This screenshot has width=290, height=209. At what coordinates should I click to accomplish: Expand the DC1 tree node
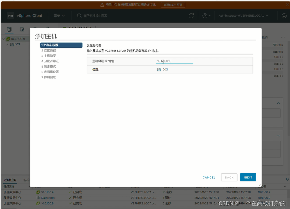tap(7, 44)
